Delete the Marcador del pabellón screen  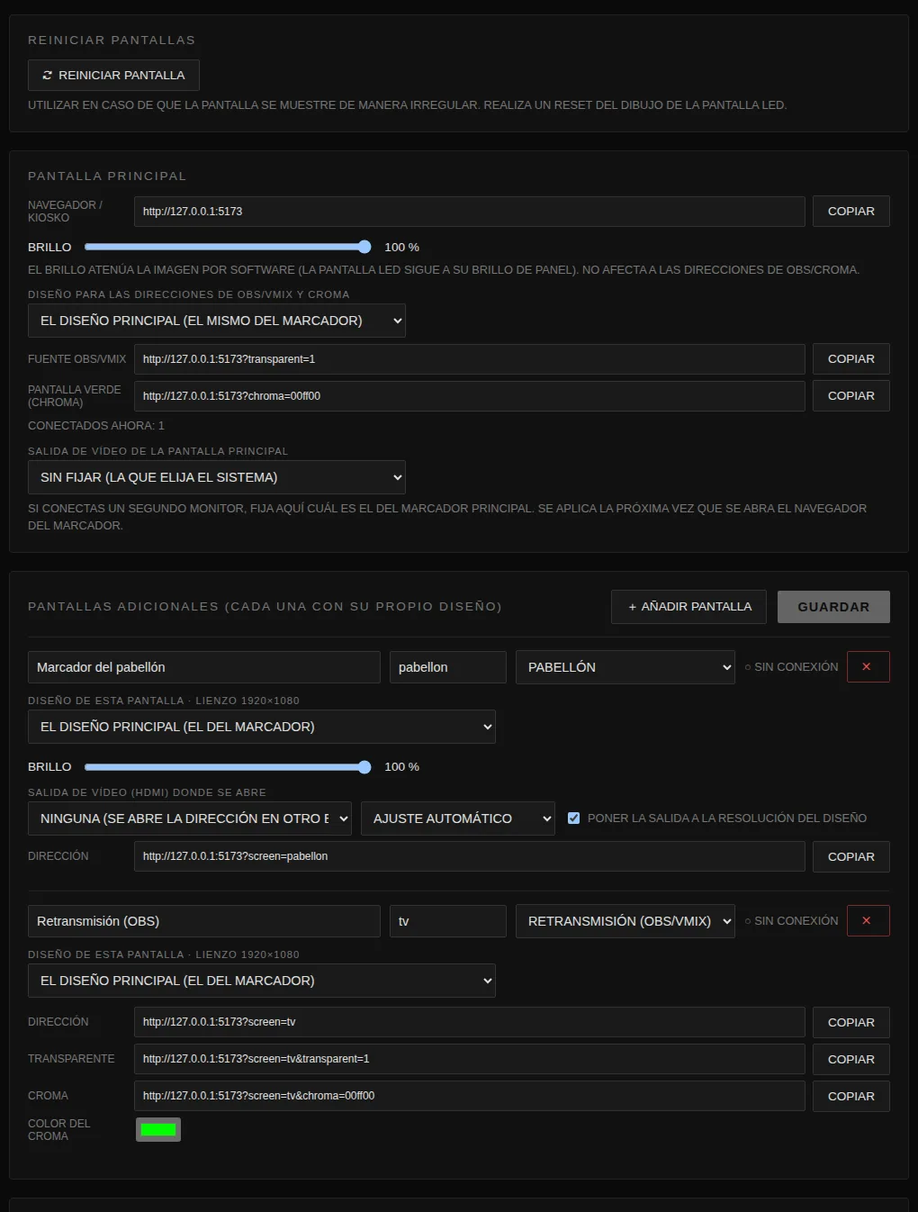tap(868, 667)
